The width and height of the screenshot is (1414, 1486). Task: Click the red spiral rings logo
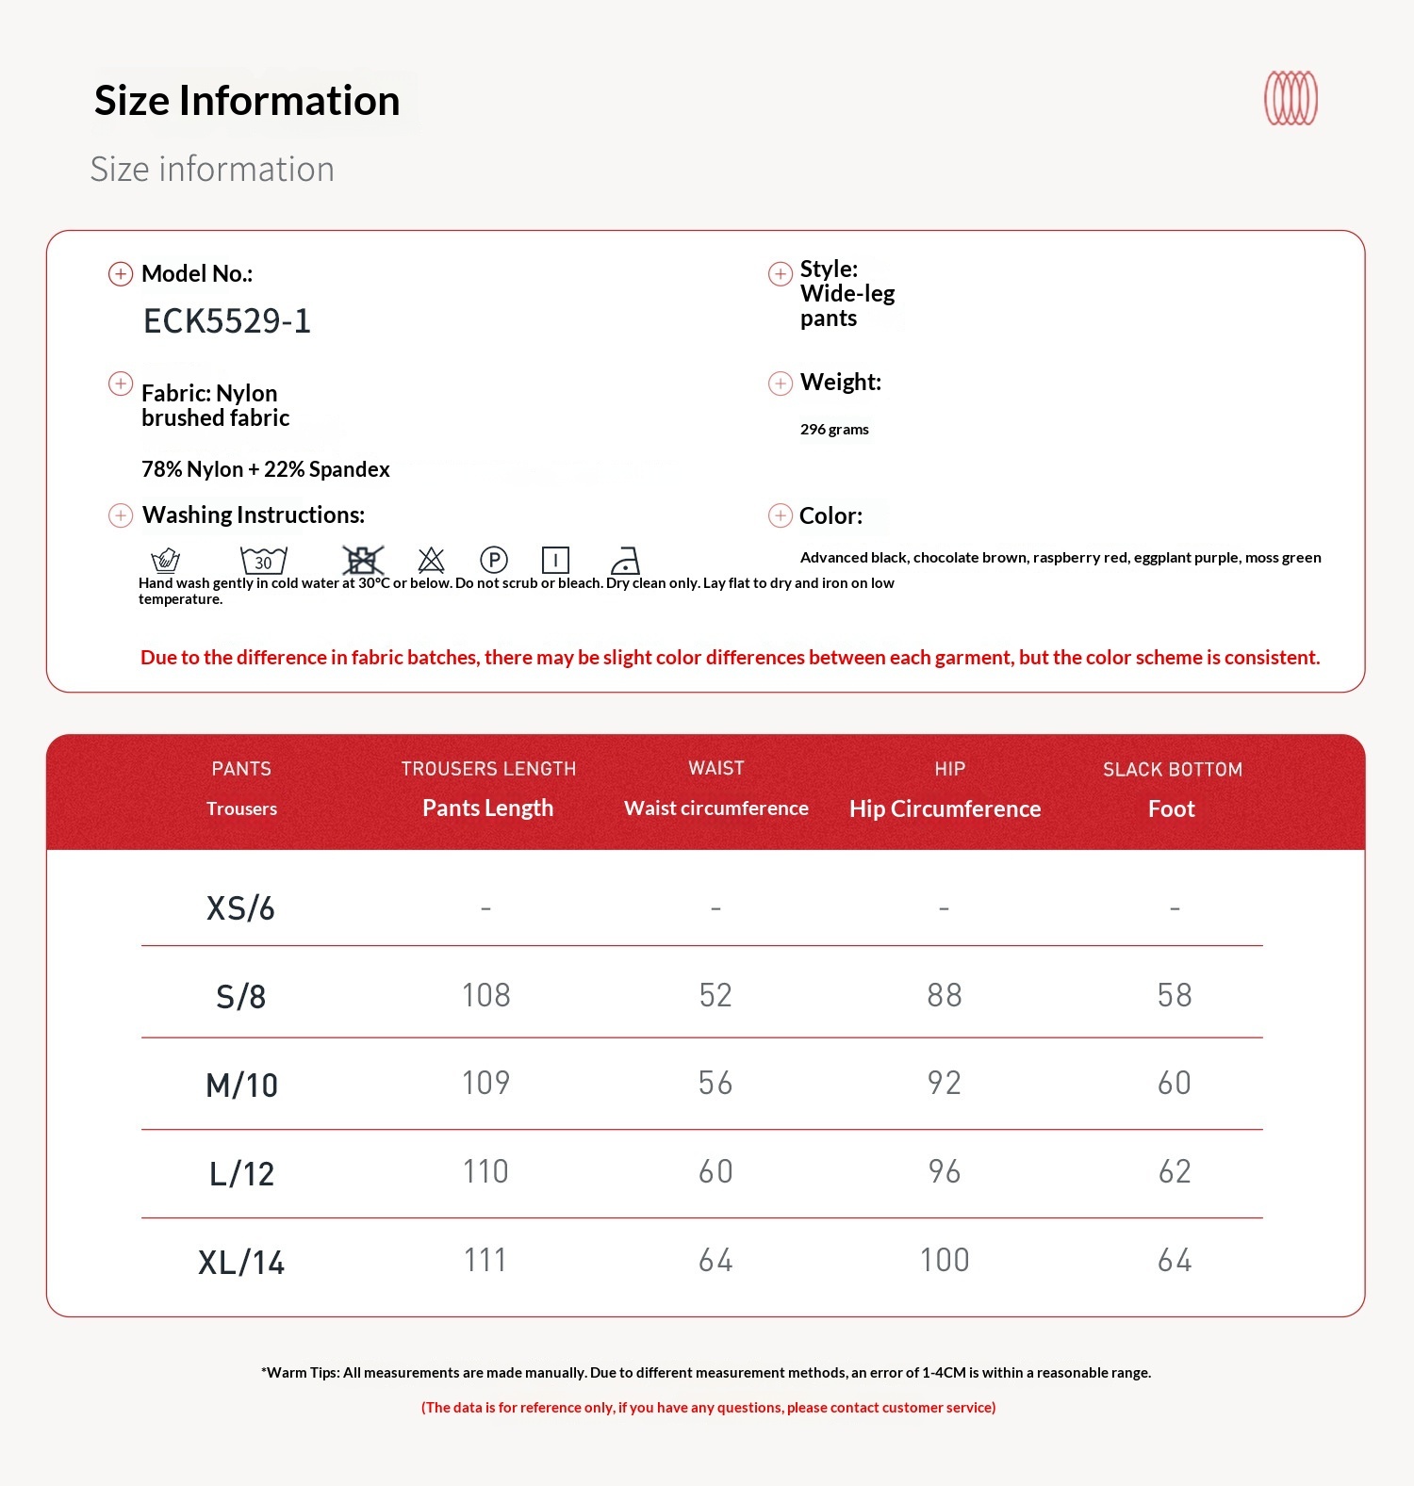(x=1291, y=98)
